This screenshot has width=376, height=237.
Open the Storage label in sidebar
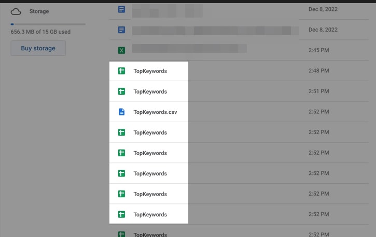(x=39, y=11)
